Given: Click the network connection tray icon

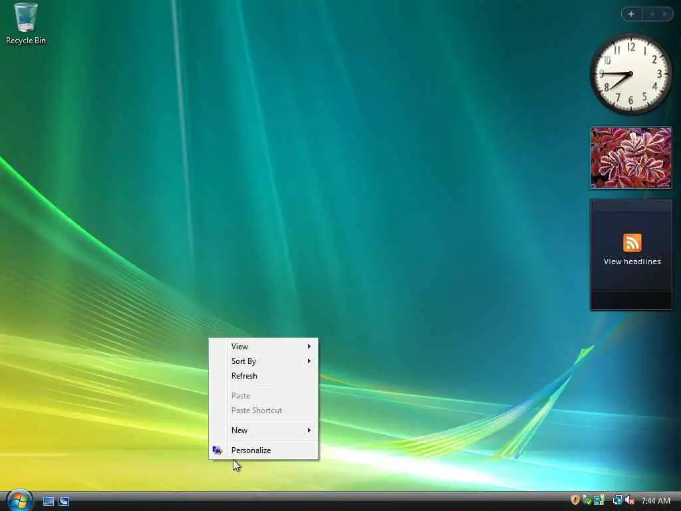Looking at the screenshot, I should [x=617, y=500].
